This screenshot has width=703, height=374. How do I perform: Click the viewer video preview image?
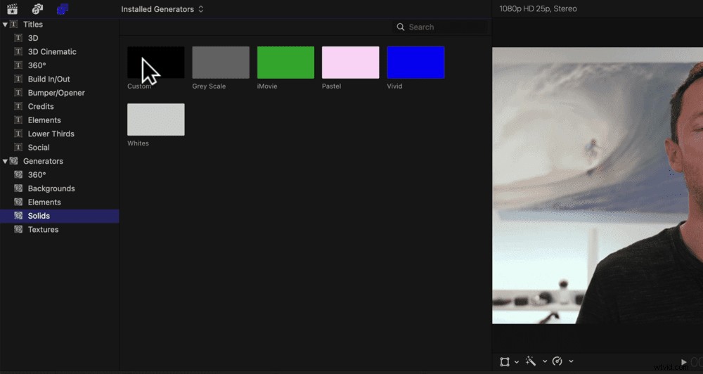598,186
